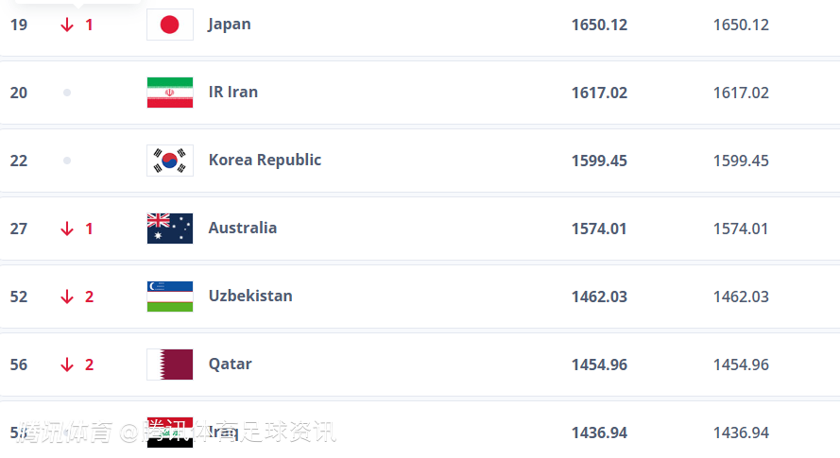Screen dimensions: 840x458
Task: Click the IR Iran flag icon
Action: [170, 93]
